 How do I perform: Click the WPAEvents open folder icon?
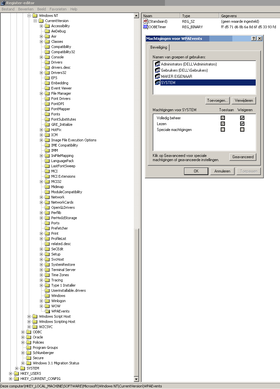48,311
